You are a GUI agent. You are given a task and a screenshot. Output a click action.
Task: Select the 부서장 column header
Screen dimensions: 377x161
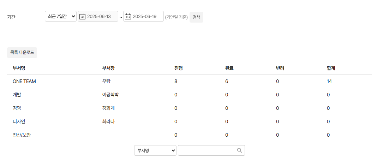coord(108,68)
